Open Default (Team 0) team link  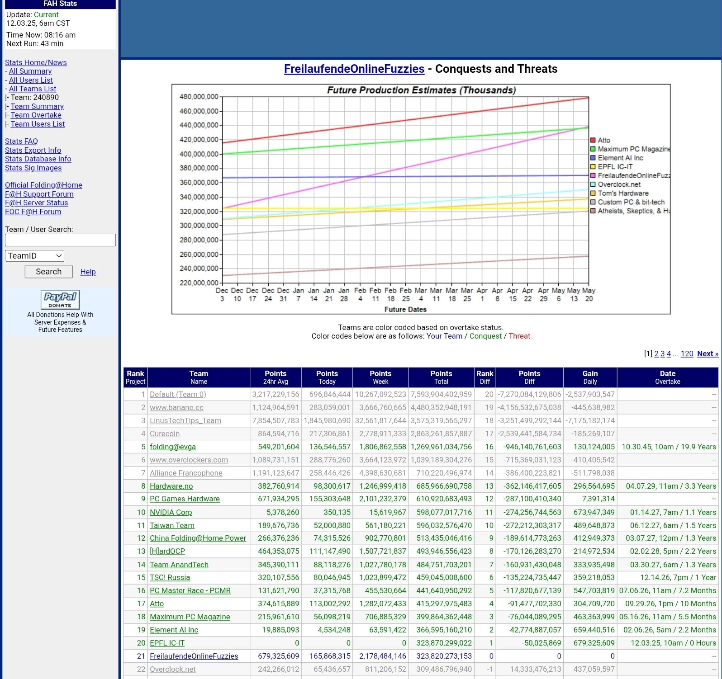[x=178, y=394]
